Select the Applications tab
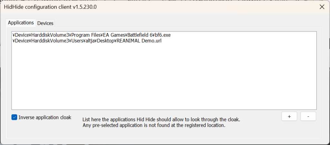Viewport: 330px width, 145px height. tap(21, 23)
